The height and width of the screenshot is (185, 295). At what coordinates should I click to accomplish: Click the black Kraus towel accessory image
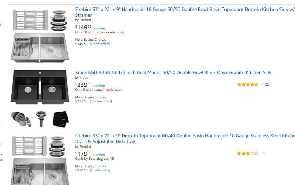point(61,119)
